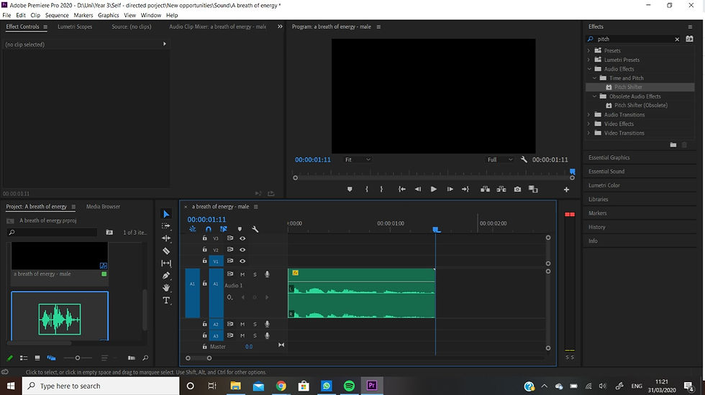Screen dimensions: 705x395
Task: Open the Markers menu
Action: tap(83, 15)
